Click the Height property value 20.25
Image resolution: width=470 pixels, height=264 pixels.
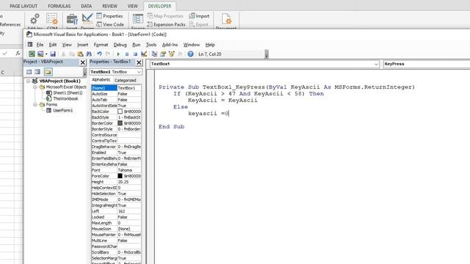click(129, 182)
